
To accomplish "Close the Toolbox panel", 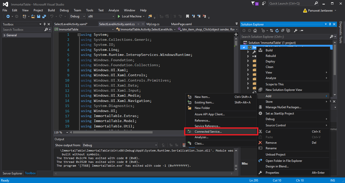I will pyautogui.click(x=49, y=24).
